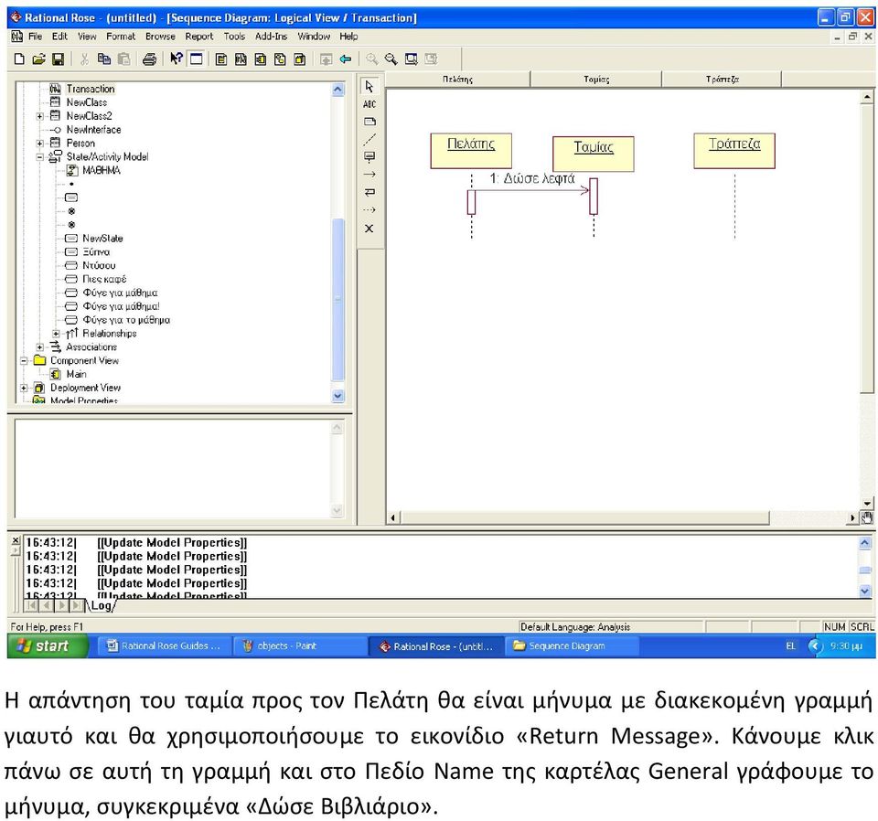Select the dashed Return Message tool
This screenshot has width=878, height=821.
coord(369,210)
